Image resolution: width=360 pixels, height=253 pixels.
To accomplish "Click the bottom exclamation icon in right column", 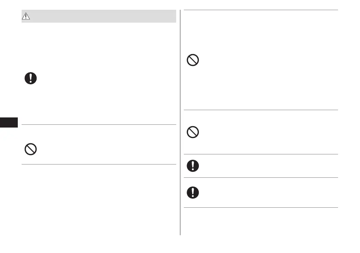I will coord(193,192).
